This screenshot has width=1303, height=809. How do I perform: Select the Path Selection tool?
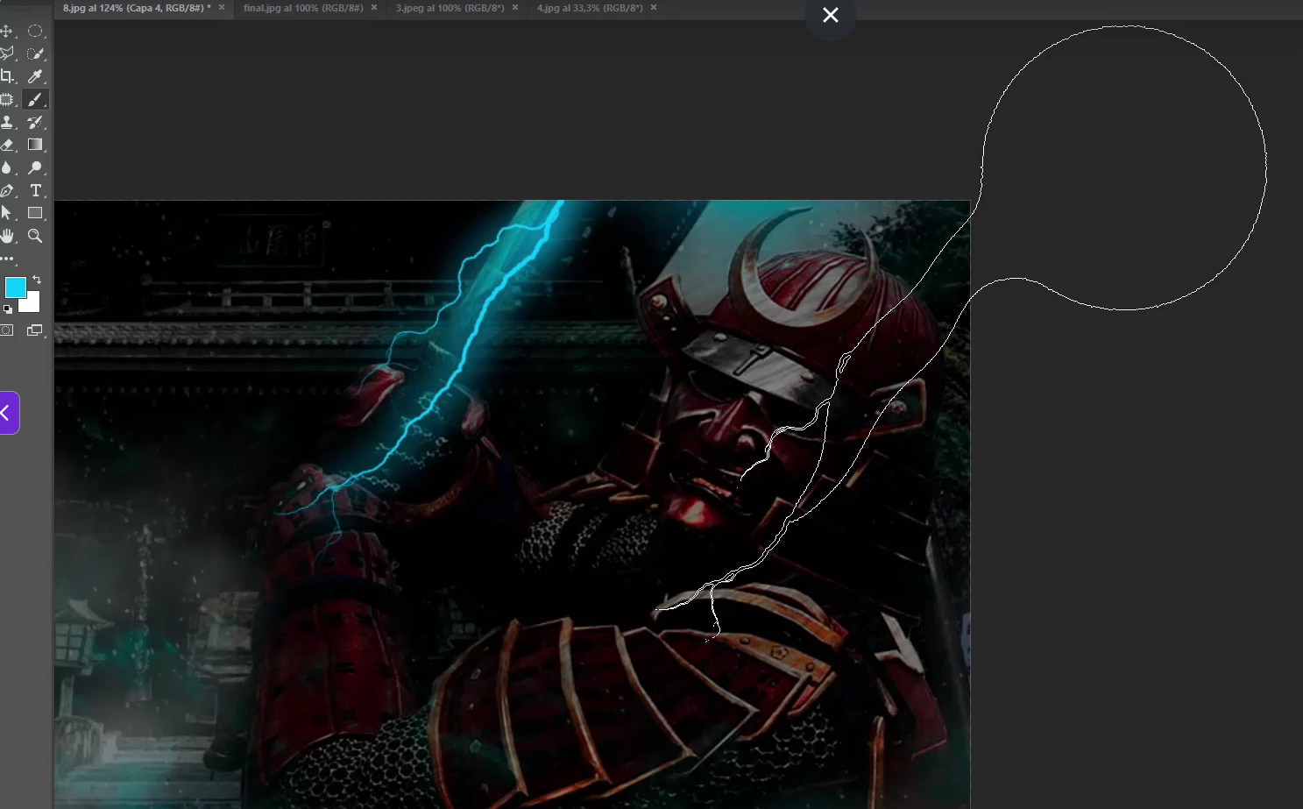(7, 213)
